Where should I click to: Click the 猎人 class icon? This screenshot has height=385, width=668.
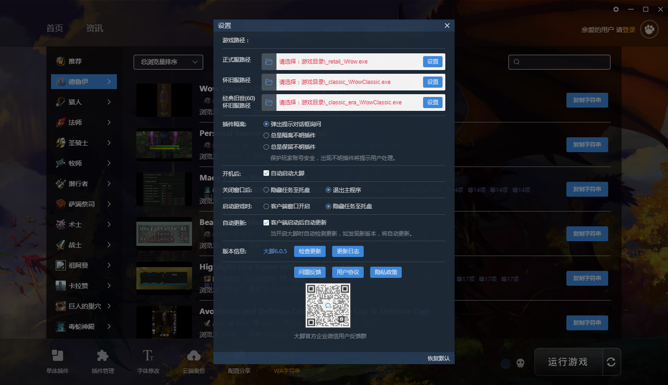pos(60,102)
